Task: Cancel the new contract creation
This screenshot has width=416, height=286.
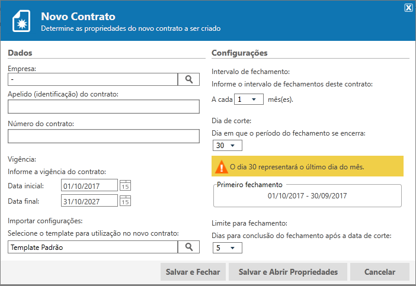Action: 380,272
